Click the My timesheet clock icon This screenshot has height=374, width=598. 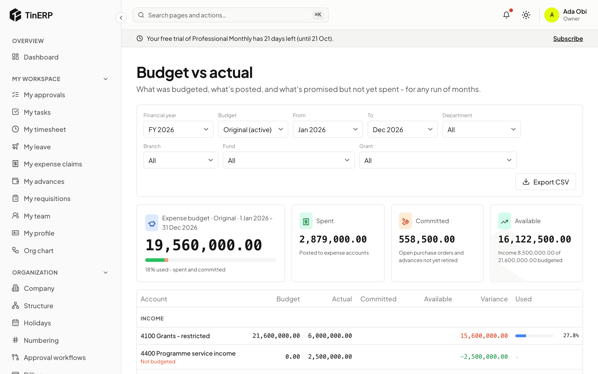(x=15, y=129)
